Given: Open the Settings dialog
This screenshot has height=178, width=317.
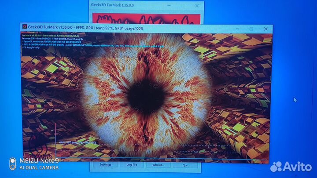Looking at the screenshot, I should point(105,165).
